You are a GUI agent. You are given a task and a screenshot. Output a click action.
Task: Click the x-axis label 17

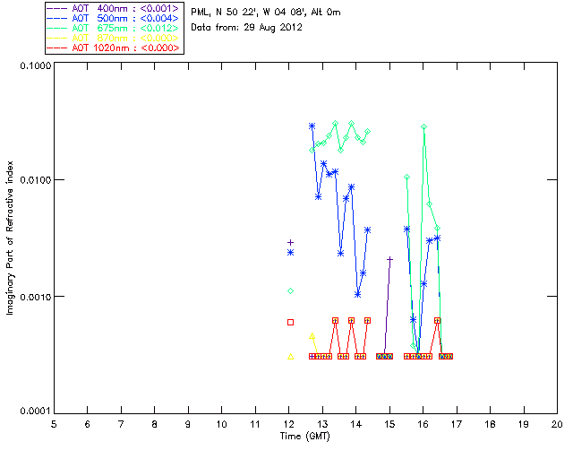click(x=457, y=424)
